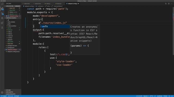The width and height of the screenshot is (174, 97).
Task: Open about.js in the source folder
Action: (x=10, y=30)
